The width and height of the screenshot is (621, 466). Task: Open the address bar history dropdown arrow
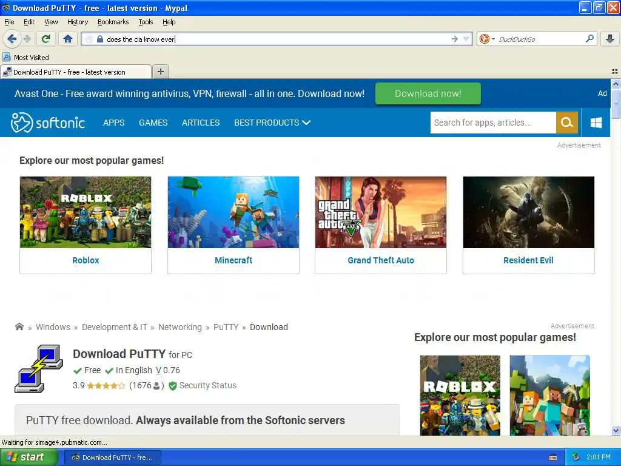click(x=466, y=39)
